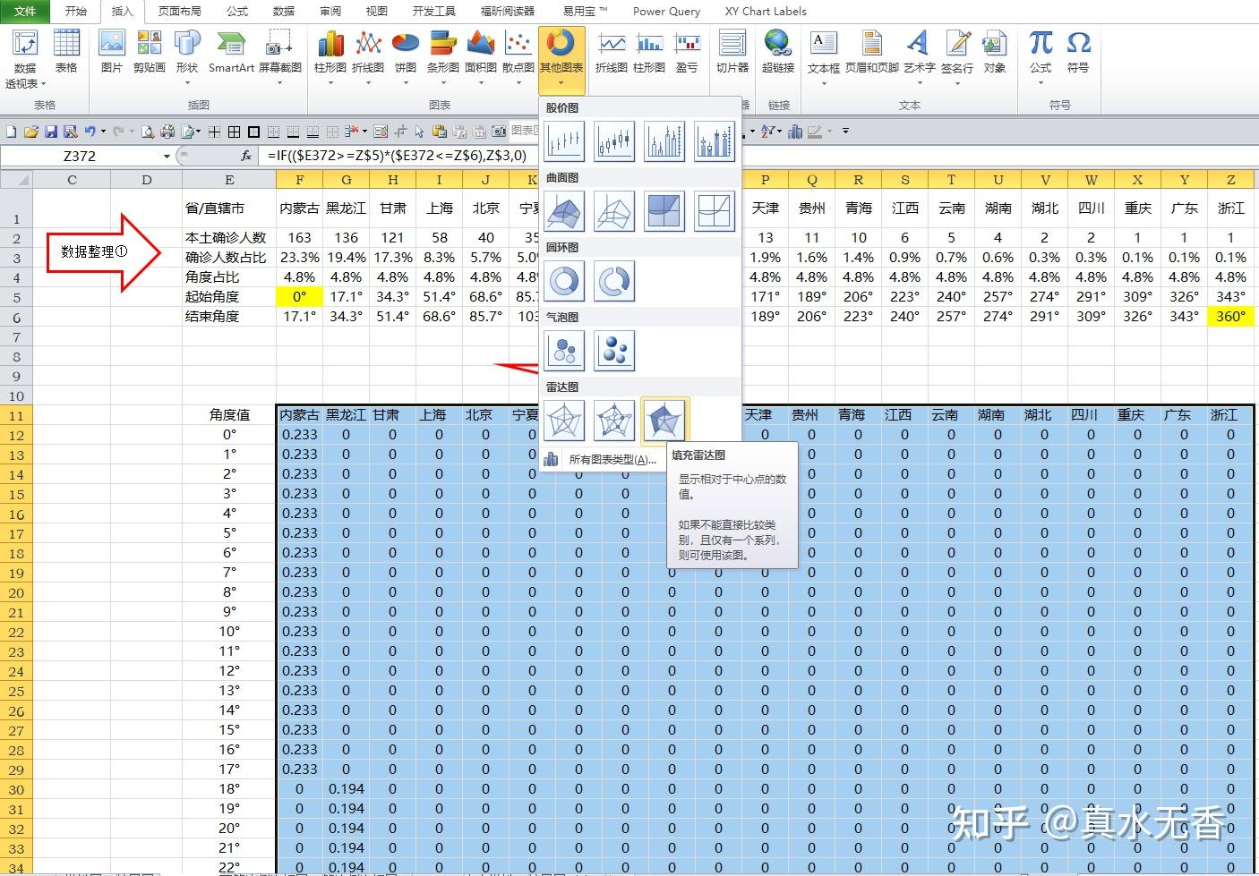Open the 折线图 line chart menu
1259x876 pixels.
click(x=368, y=58)
